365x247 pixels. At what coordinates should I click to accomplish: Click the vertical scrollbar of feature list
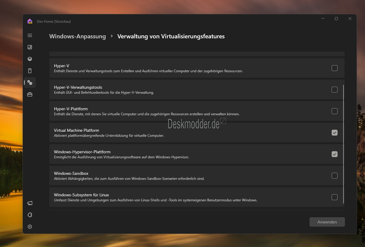click(343, 144)
